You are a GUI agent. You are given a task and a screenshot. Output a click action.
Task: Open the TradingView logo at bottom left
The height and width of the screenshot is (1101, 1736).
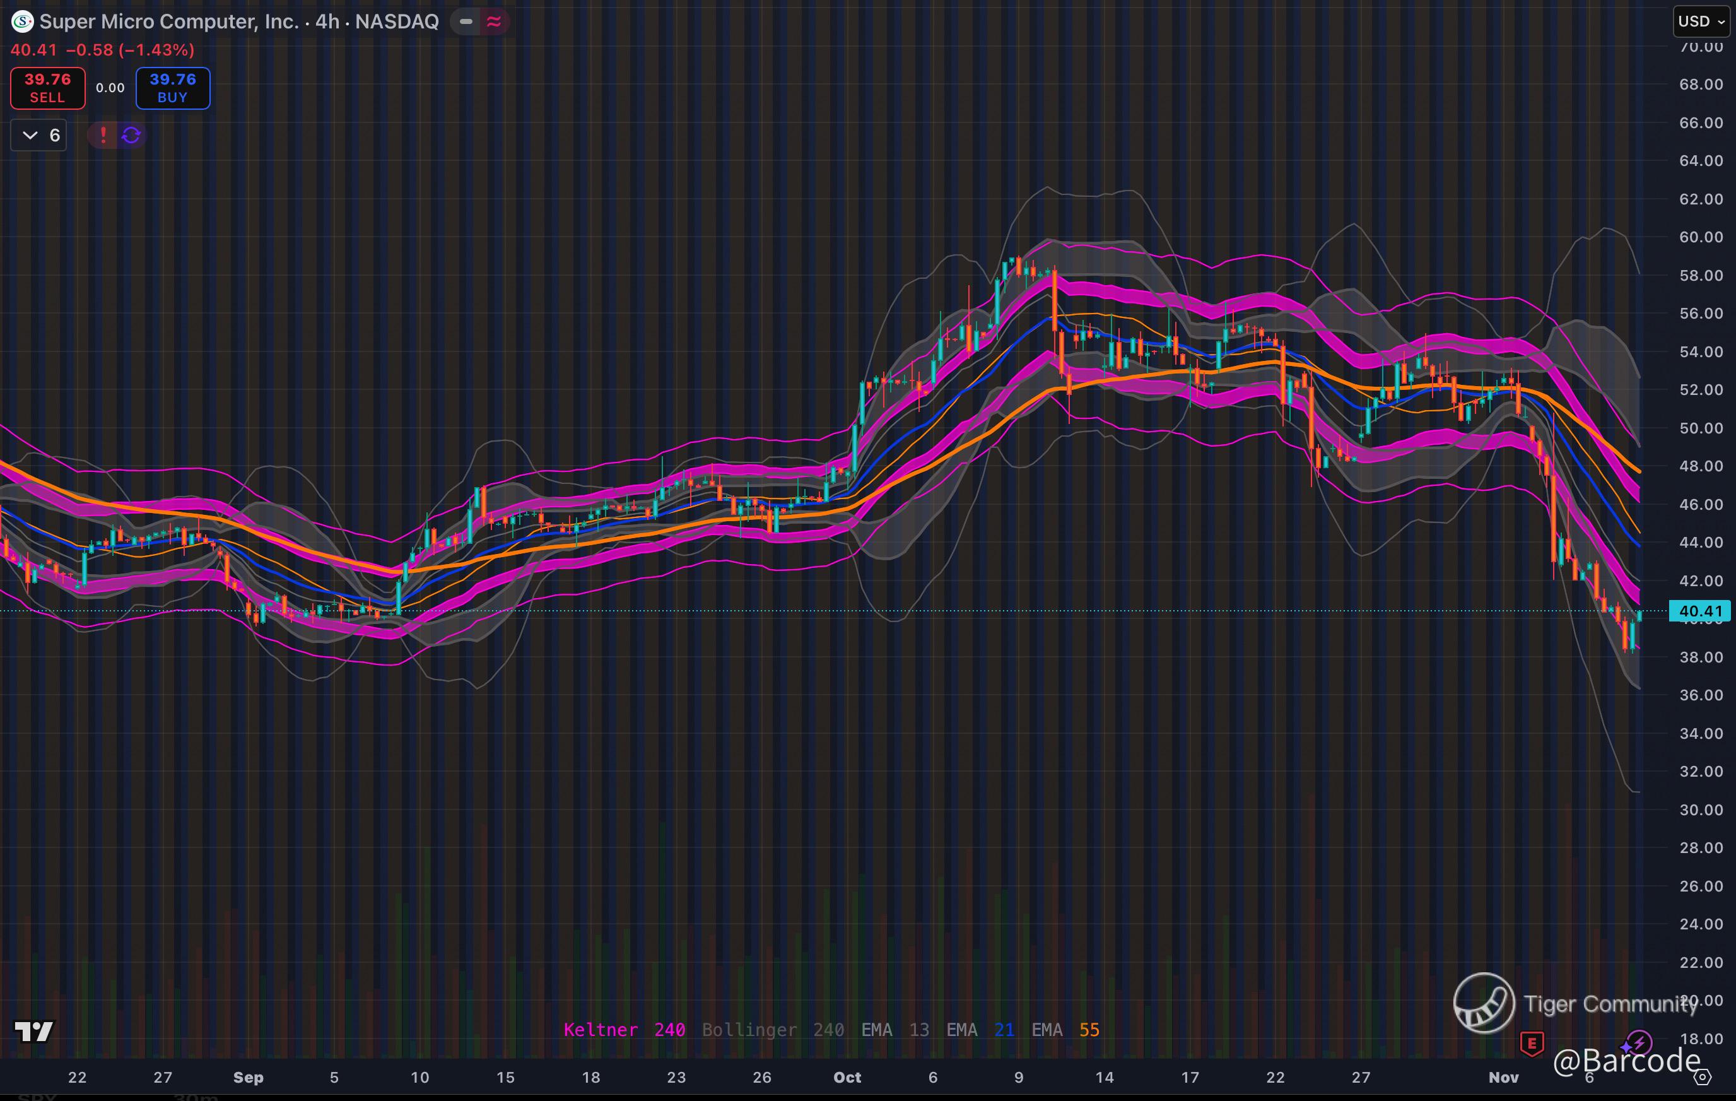pyautogui.click(x=34, y=1032)
